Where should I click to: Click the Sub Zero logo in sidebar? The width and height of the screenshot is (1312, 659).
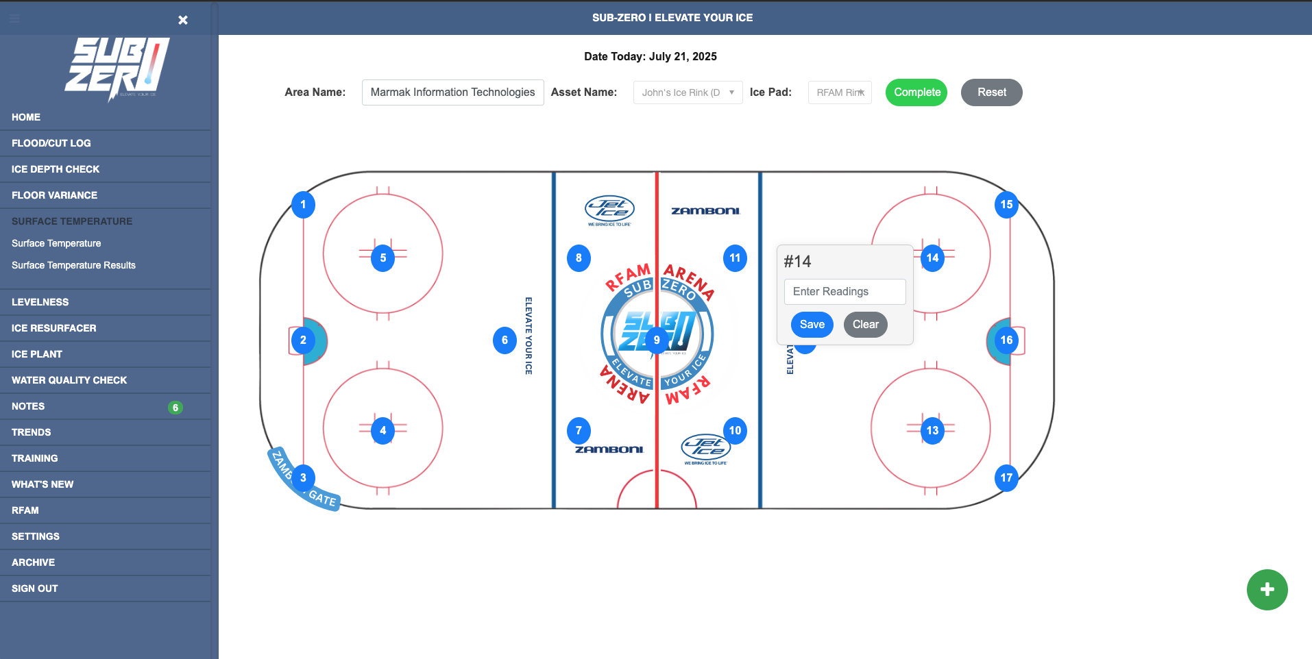pos(117,69)
